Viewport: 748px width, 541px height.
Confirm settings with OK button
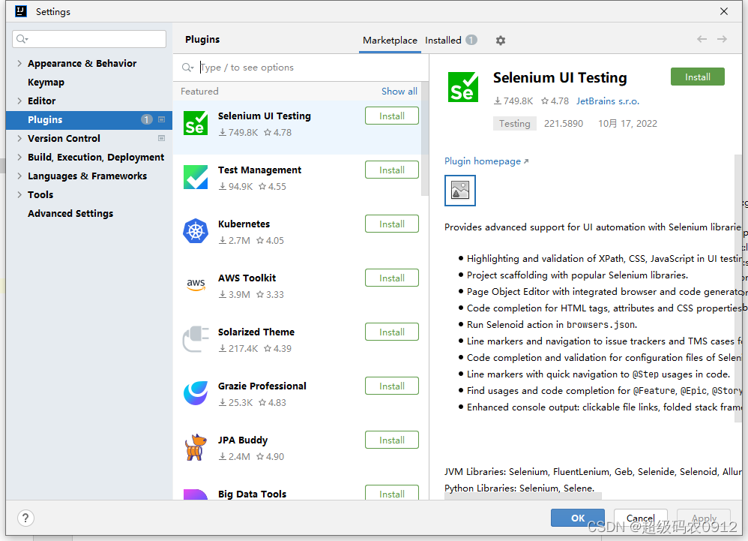point(578,518)
